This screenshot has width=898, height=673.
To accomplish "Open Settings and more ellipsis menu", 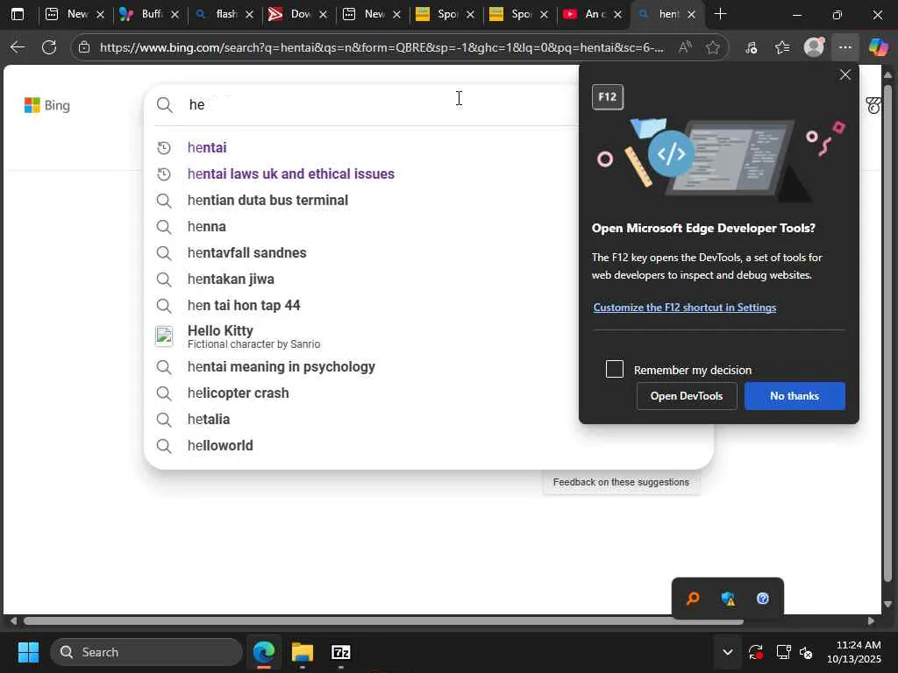I will click(845, 47).
